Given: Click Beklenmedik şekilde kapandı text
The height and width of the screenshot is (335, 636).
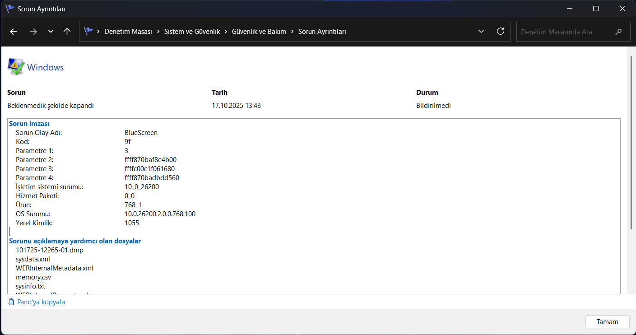Looking at the screenshot, I should tap(51, 106).
